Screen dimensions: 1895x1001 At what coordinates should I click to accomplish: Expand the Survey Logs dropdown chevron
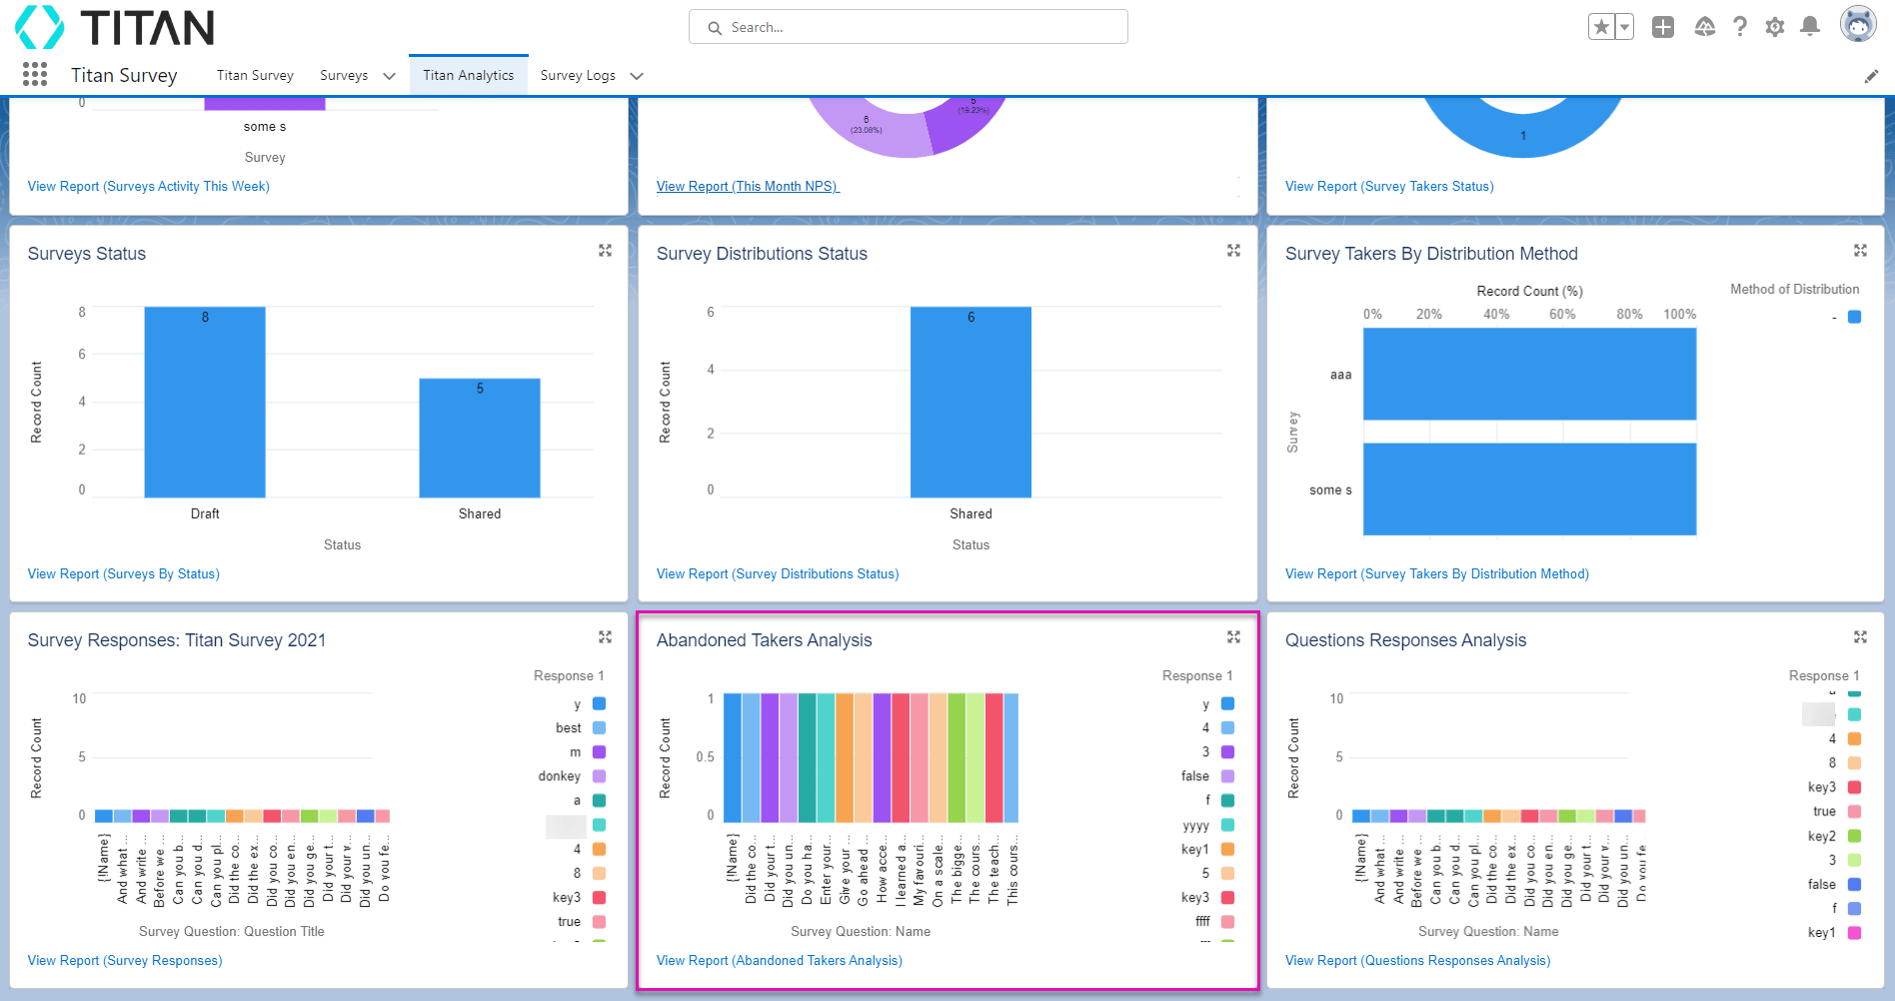637,76
